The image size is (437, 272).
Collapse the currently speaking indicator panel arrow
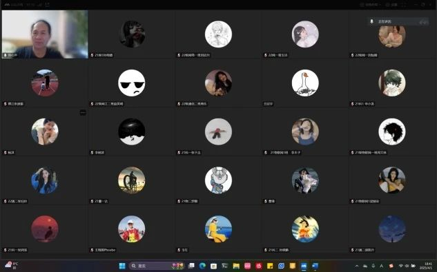coord(424,22)
